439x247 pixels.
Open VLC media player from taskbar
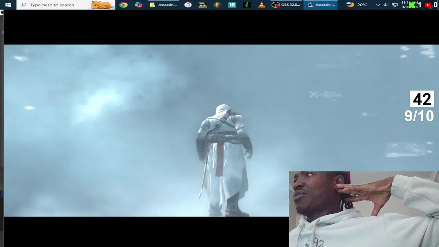pyautogui.click(x=262, y=5)
